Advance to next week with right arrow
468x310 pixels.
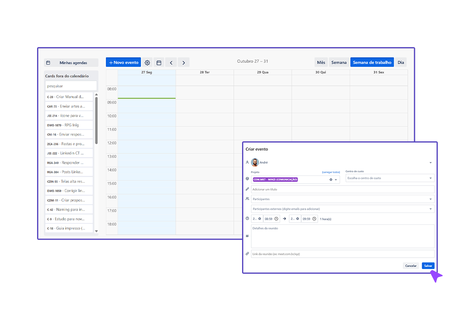(184, 63)
